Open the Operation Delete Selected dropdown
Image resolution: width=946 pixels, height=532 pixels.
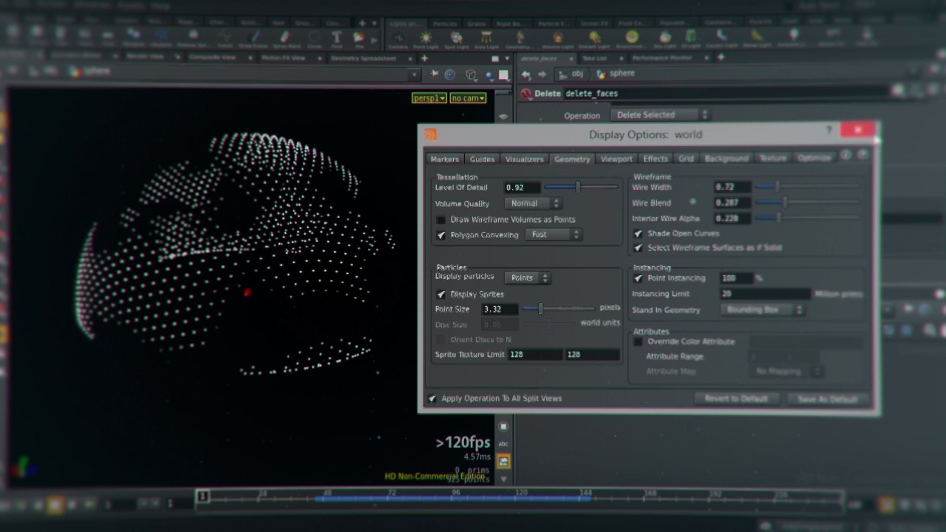click(661, 115)
